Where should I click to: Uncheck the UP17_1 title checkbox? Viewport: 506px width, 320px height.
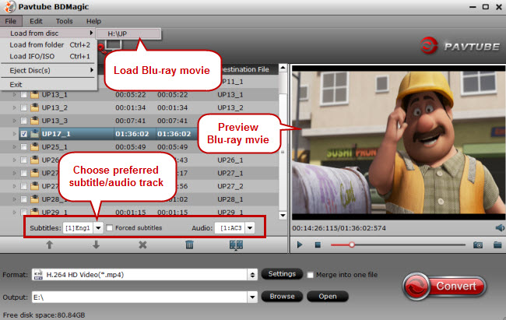coord(23,134)
